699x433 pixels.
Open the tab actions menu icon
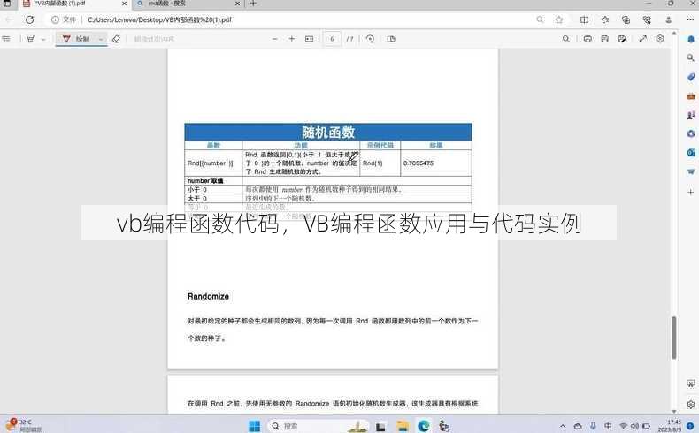[7, 4]
